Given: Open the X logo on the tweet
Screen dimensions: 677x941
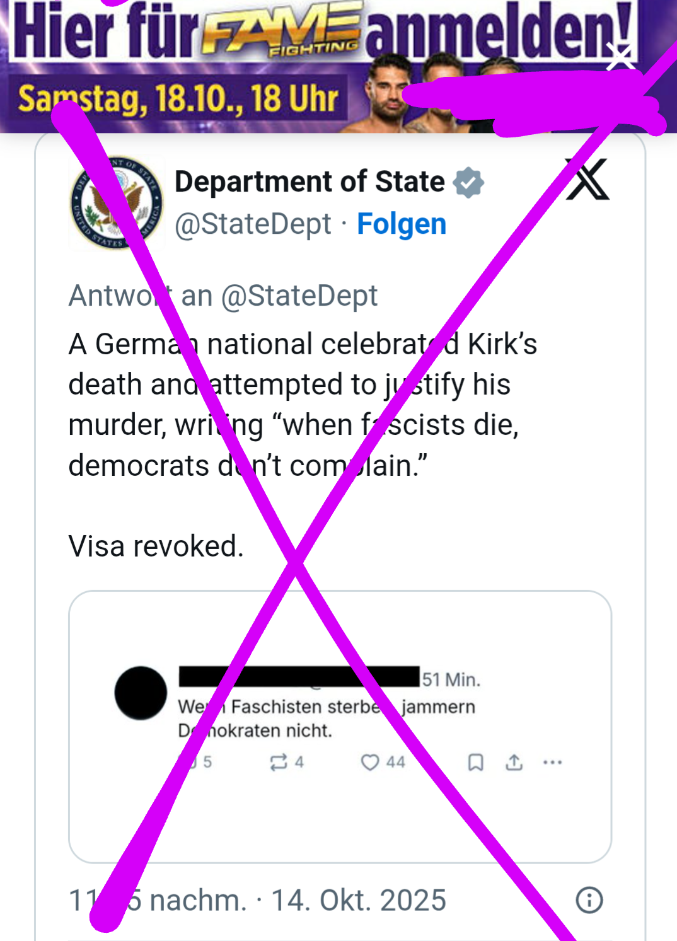Looking at the screenshot, I should point(587,180).
